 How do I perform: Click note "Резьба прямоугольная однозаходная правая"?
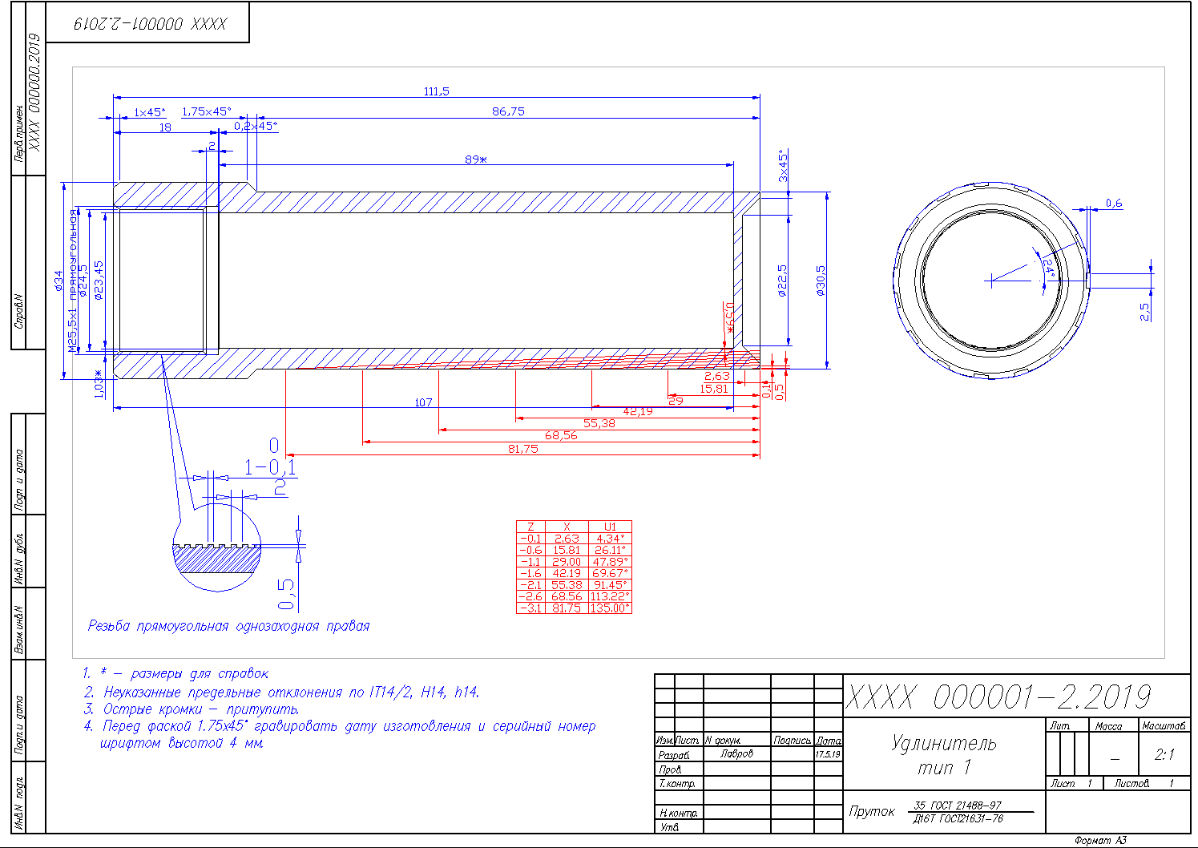pyautogui.click(x=229, y=626)
